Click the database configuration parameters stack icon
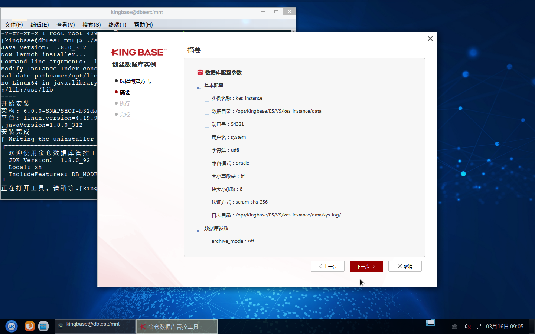The image size is (535, 334). pyautogui.click(x=200, y=72)
